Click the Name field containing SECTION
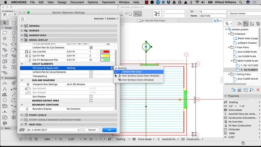The width and height of the screenshot is (261, 147). tap(213, 16)
